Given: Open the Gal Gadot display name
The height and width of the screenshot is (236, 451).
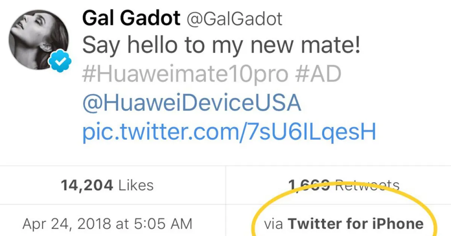Looking at the screenshot, I should [x=131, y=18].
